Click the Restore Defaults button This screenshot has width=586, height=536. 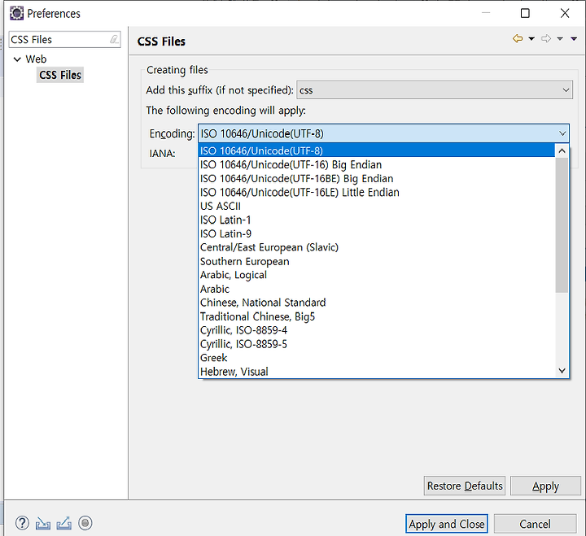pos(465,486)
